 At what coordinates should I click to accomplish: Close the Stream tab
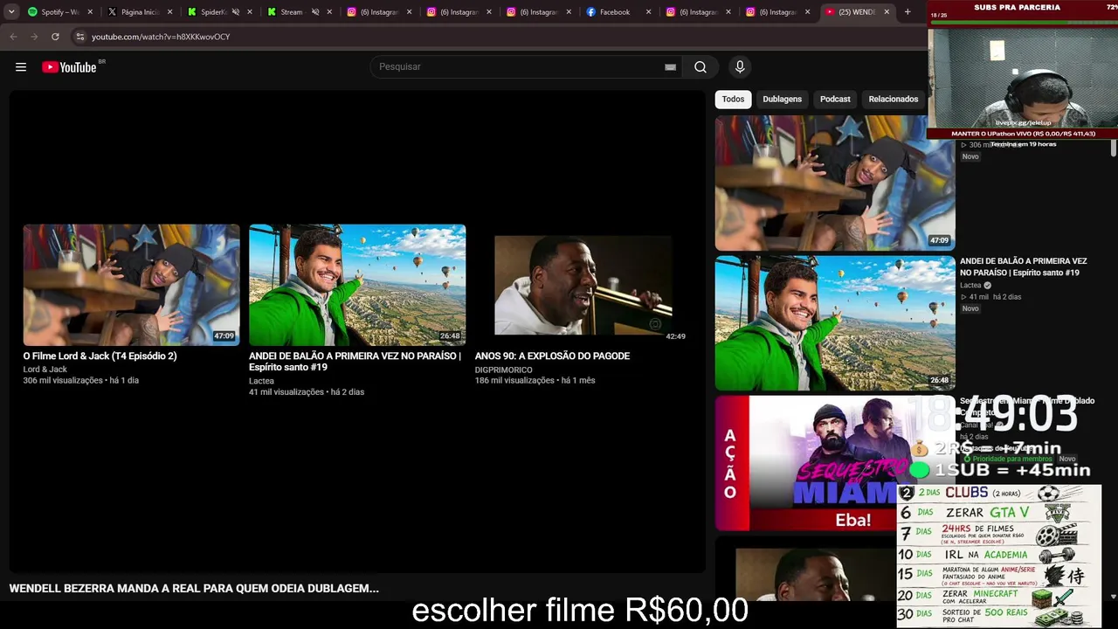tap(329, 12)
